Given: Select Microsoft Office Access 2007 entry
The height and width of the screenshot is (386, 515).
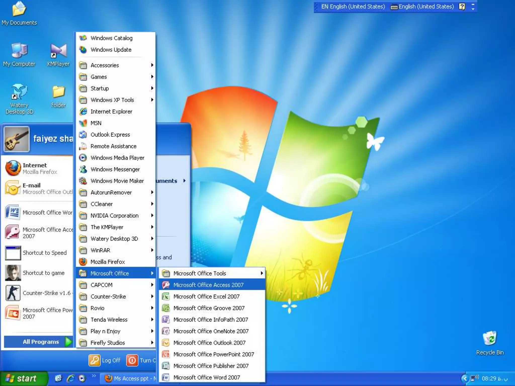Looking at the screenshot, I should 208,285.
